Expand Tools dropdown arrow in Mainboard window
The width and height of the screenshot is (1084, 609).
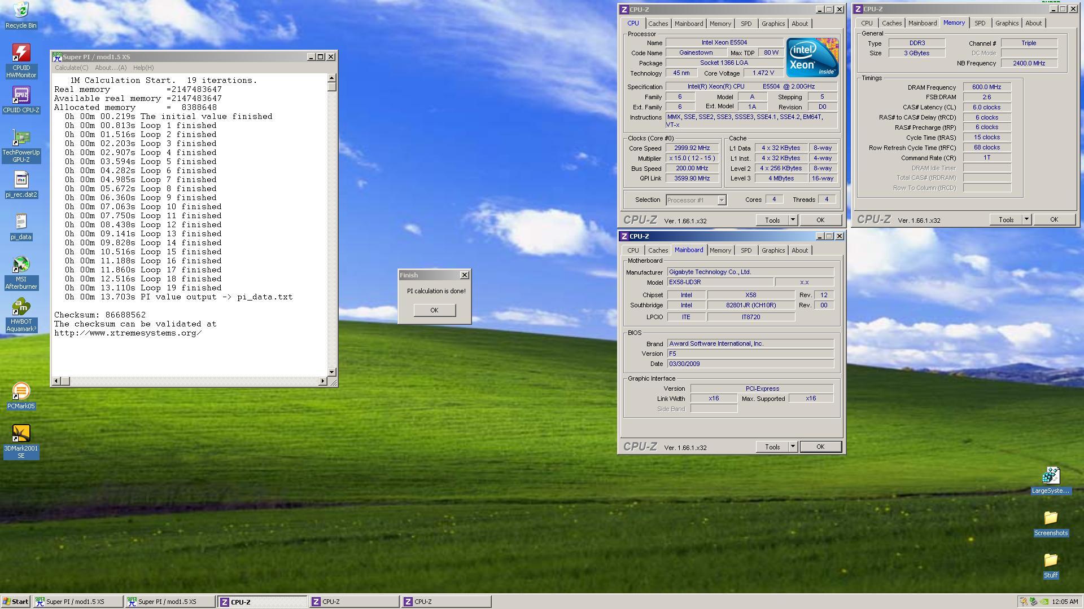pyautogui.click(x=793, y=447)
